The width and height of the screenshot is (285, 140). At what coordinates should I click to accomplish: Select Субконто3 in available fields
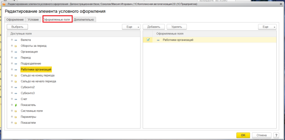click(28, 93)
